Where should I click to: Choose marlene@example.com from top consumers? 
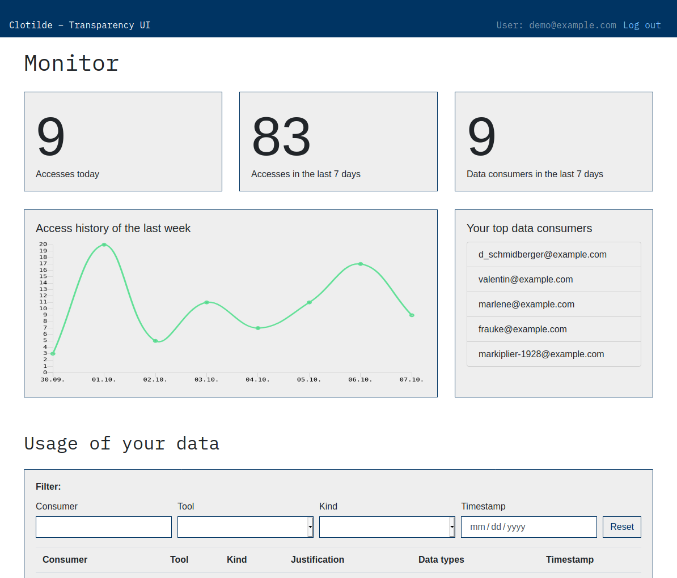click(x=526, y=305)
